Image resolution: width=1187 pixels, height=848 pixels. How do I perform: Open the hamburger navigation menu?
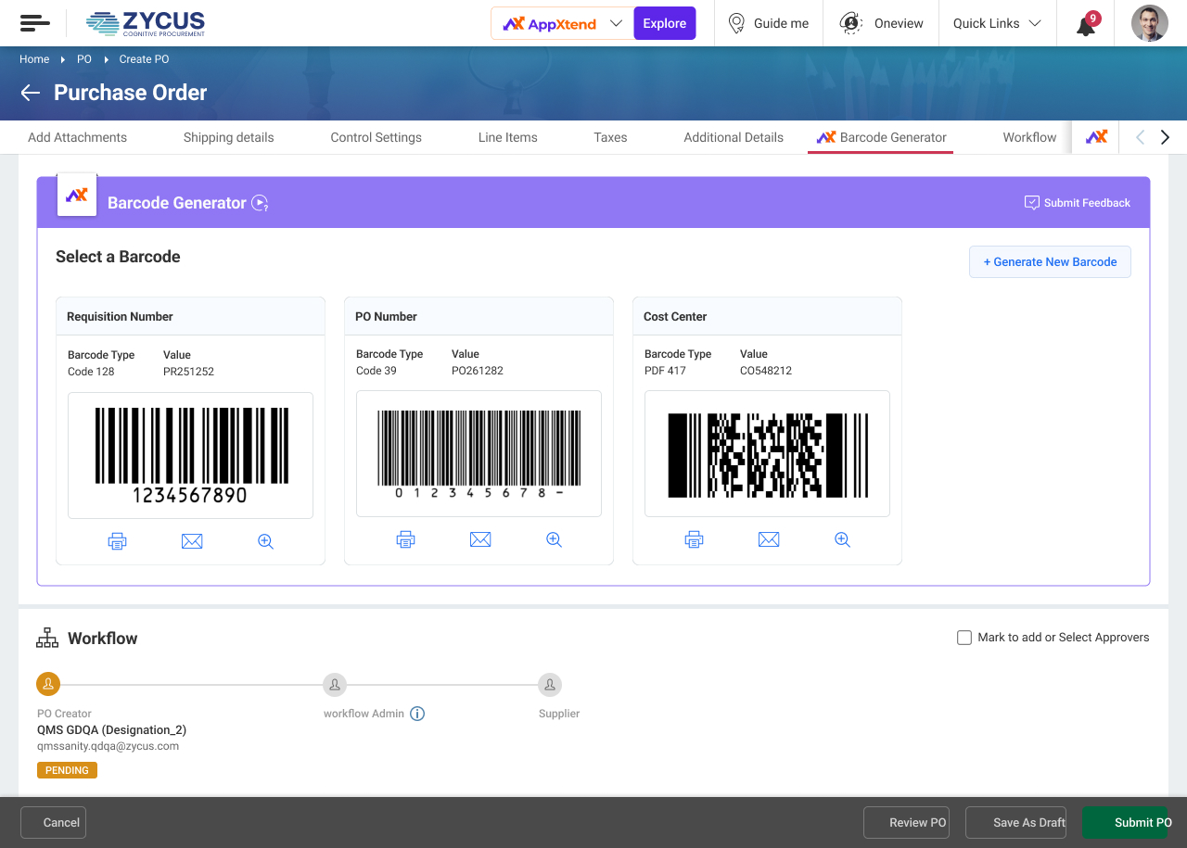(x=35, y=23)
